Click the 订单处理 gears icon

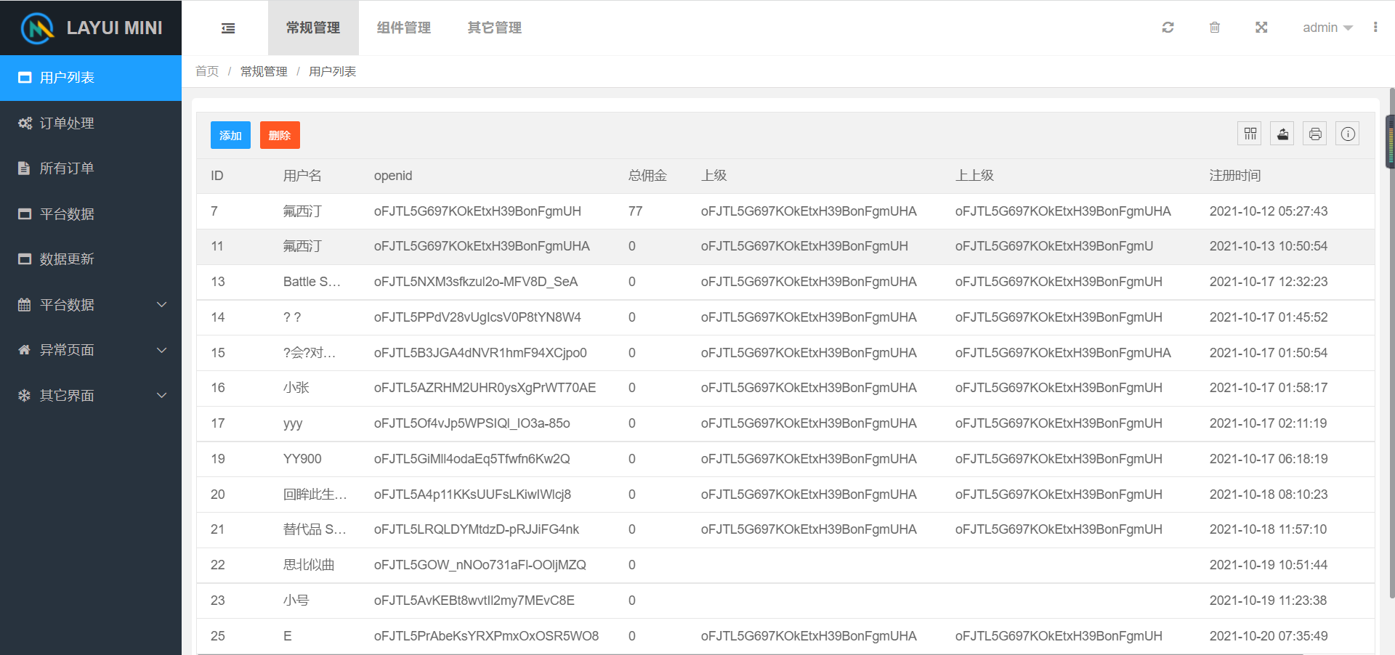[25, 123]
